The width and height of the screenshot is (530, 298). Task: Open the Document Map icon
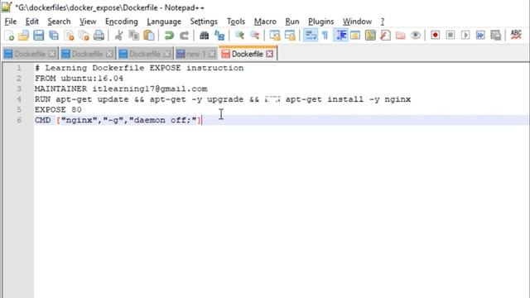click(x=370, y=35)
